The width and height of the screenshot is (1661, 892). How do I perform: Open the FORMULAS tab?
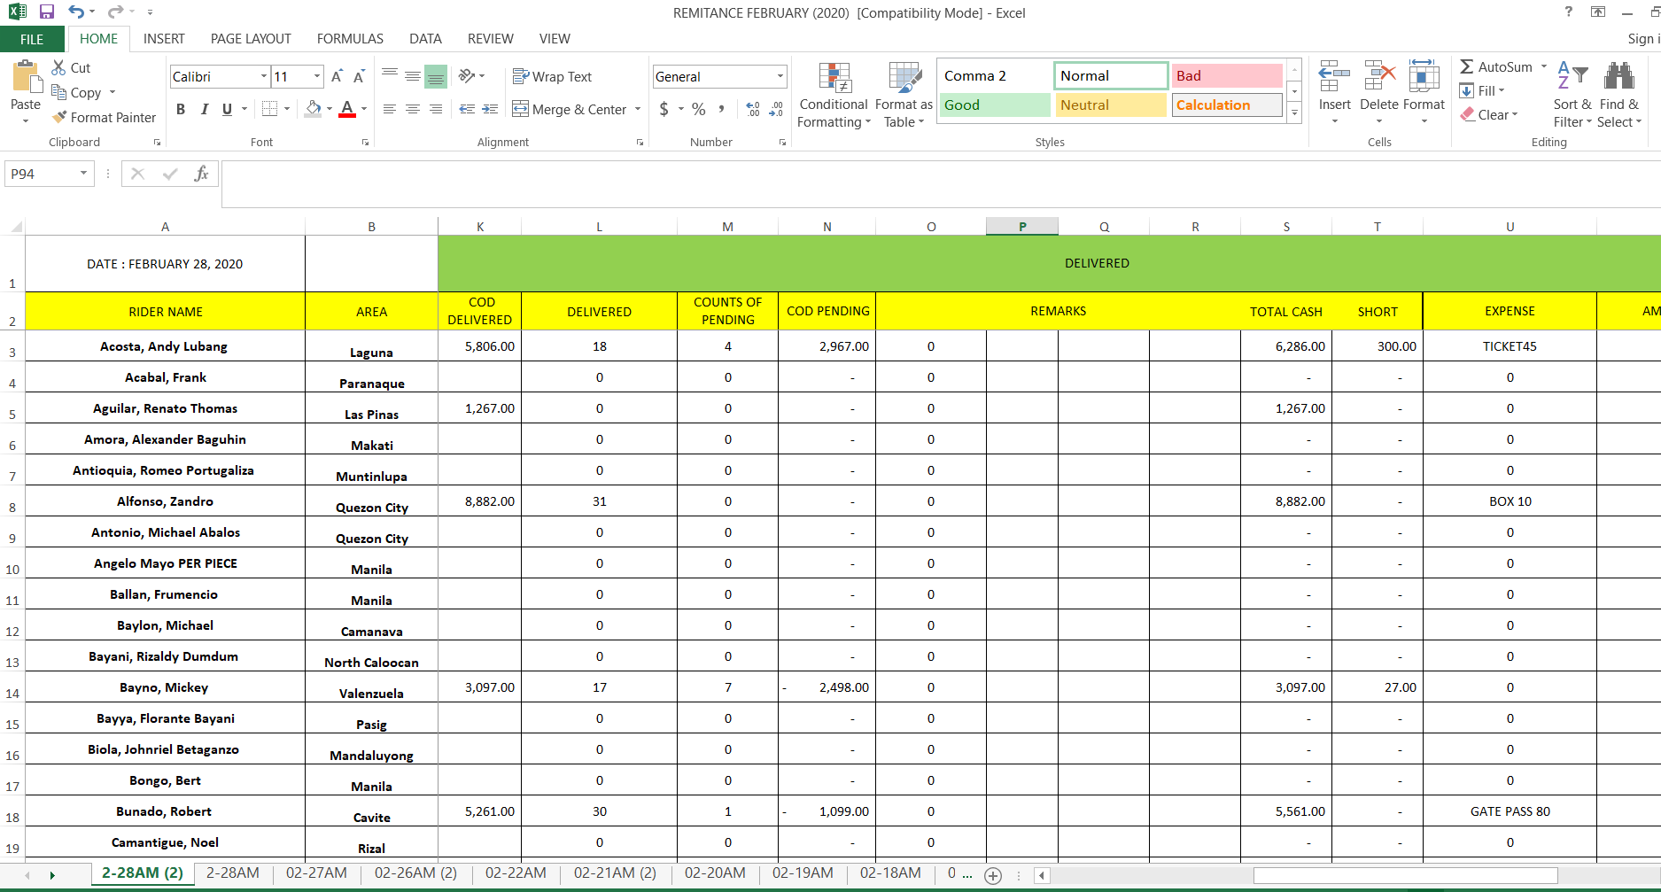[350, 39]
